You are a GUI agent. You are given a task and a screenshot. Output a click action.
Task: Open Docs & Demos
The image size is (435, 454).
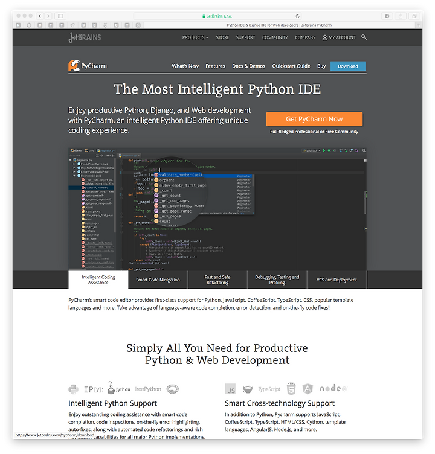(x=249, y=66)
